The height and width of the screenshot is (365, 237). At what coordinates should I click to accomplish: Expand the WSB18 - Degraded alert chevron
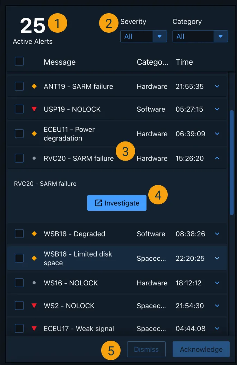coord(217,234)
